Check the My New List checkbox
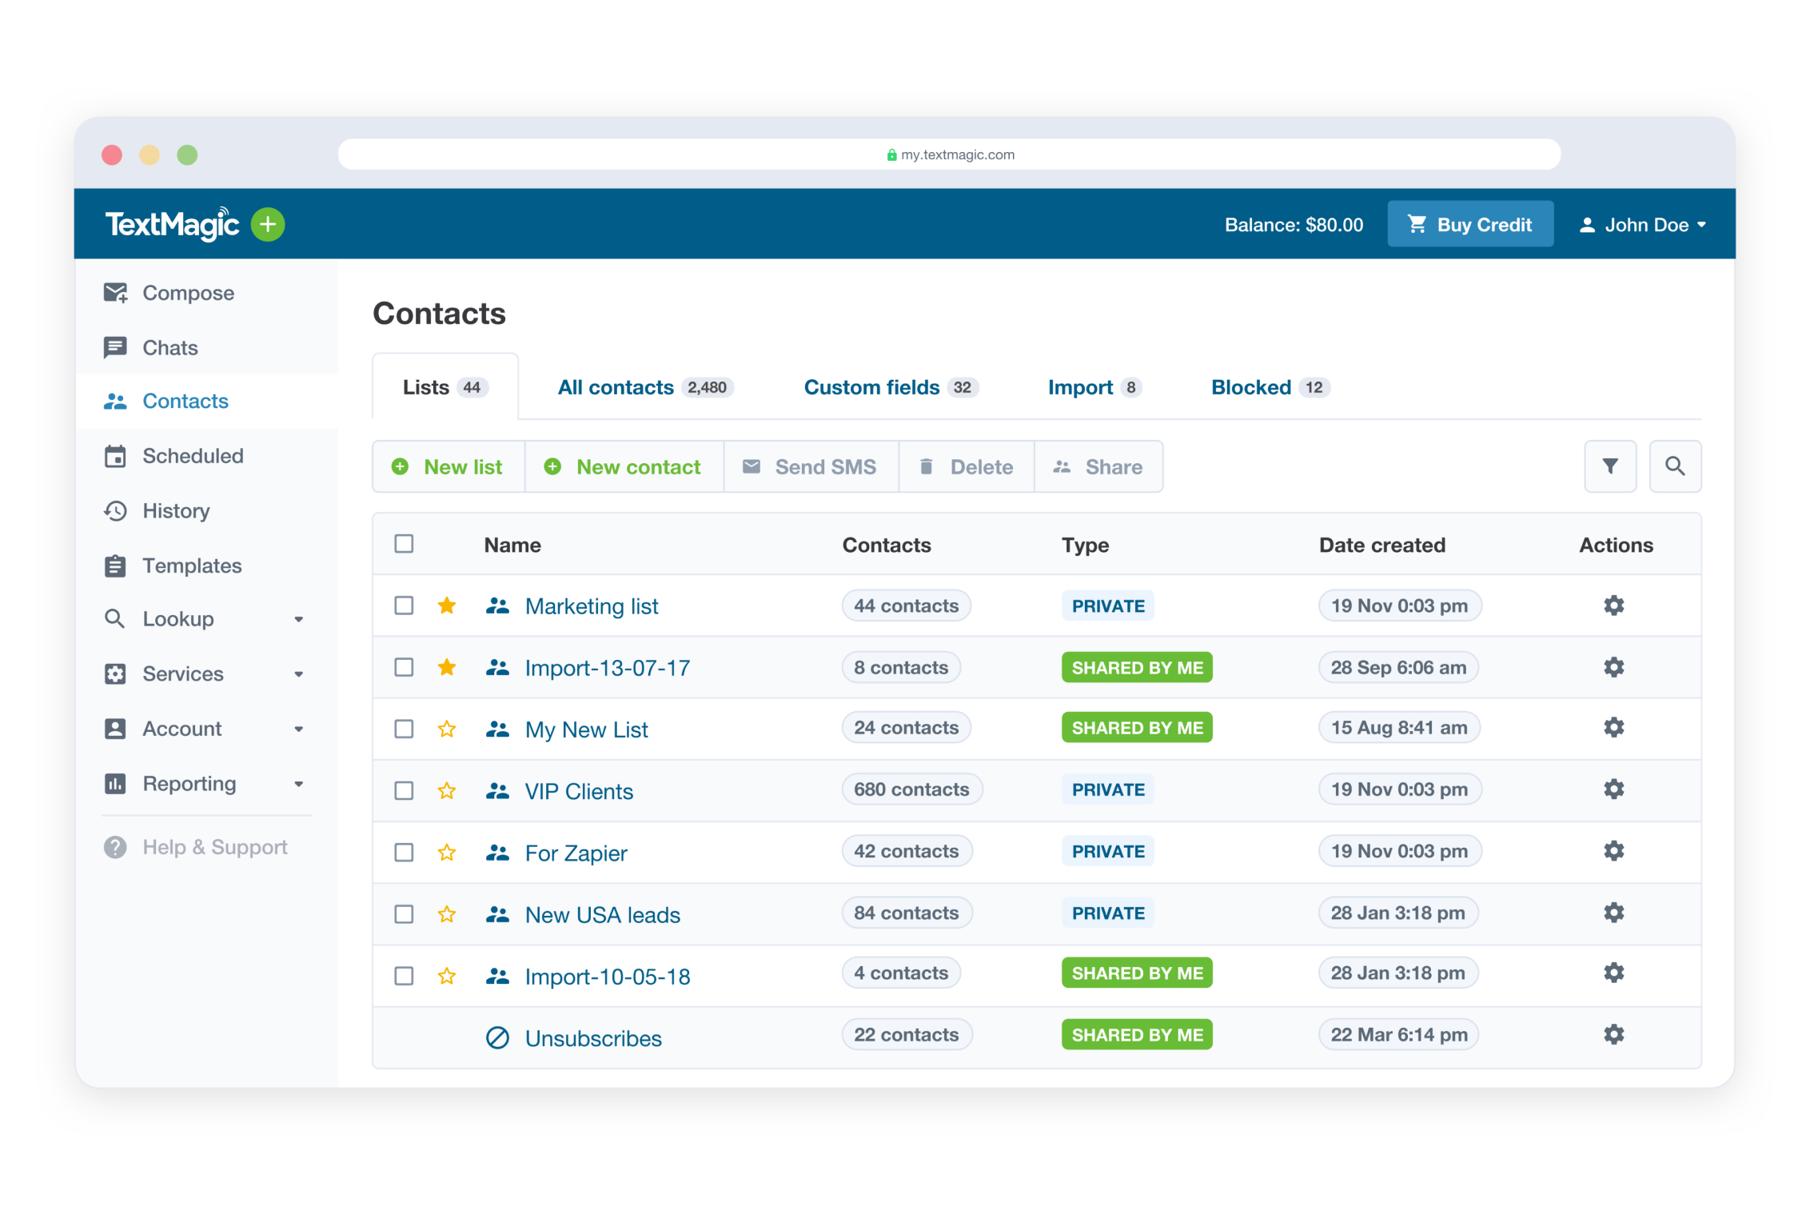The image size is (1810, 1207). point(404,729)
